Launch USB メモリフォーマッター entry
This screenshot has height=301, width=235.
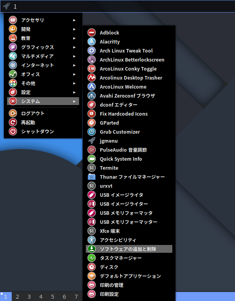(x=129, y=222)
